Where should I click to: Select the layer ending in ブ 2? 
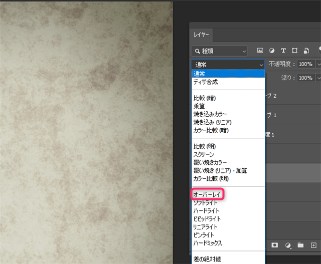click(x=293, y=96)
